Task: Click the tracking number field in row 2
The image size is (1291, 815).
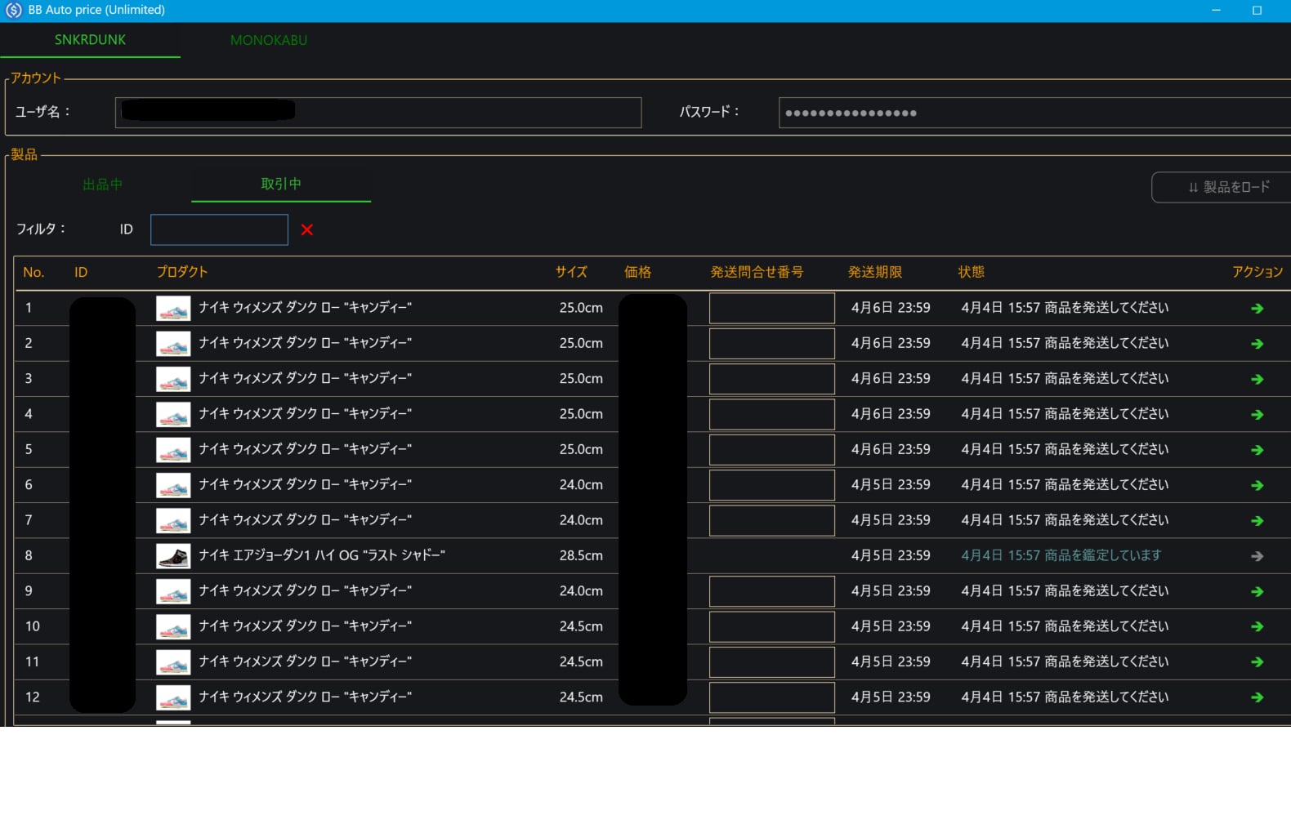Action: pos(771,344)
